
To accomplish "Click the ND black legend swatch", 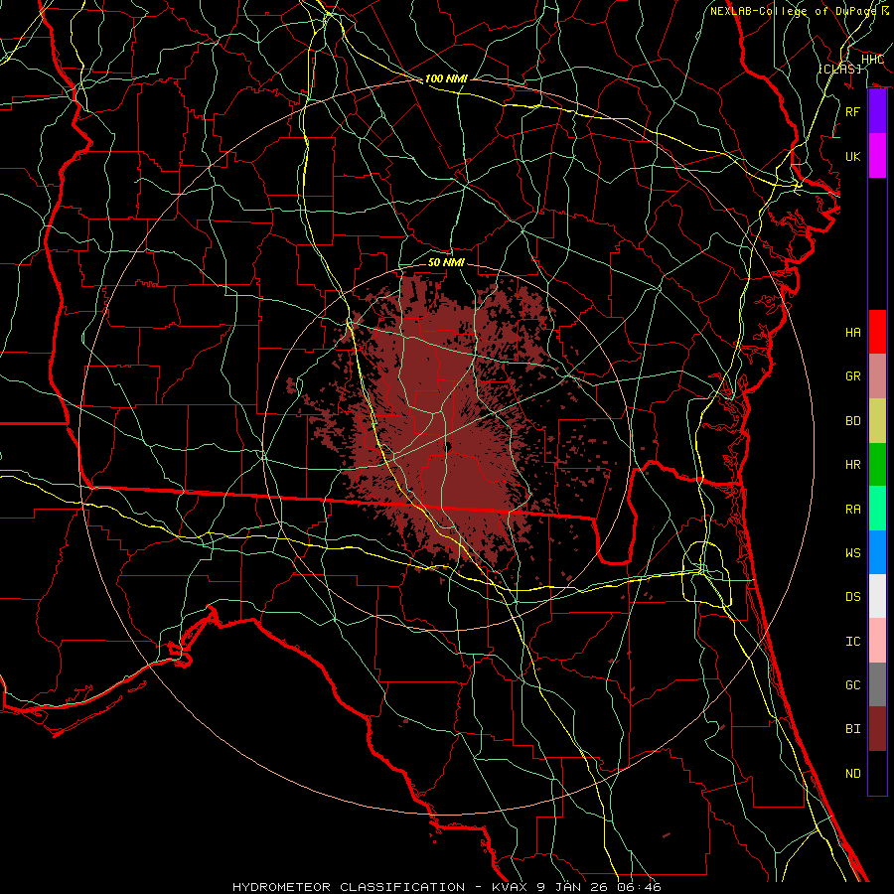I will pos(877,773).
